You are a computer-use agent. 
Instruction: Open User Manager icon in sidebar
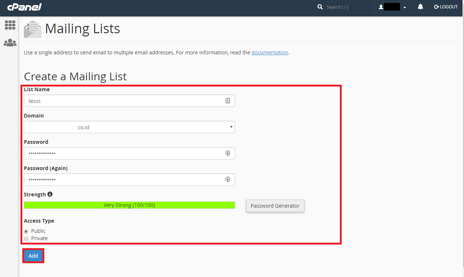point(10,43)
